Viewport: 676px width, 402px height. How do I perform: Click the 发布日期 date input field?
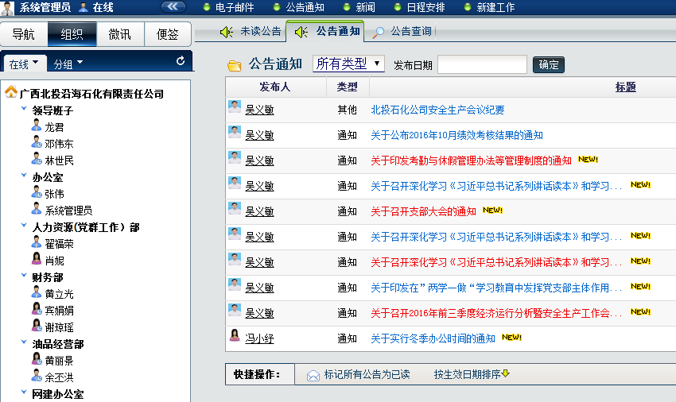482,64
